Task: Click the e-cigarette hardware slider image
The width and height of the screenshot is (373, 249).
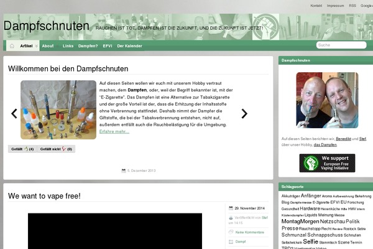Action: pyautogui.click(x=58, y=110)
